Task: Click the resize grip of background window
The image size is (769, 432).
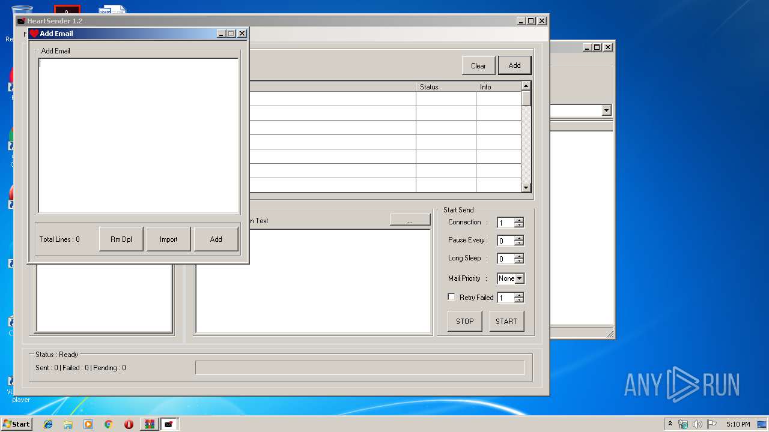Action: (610, 334)
